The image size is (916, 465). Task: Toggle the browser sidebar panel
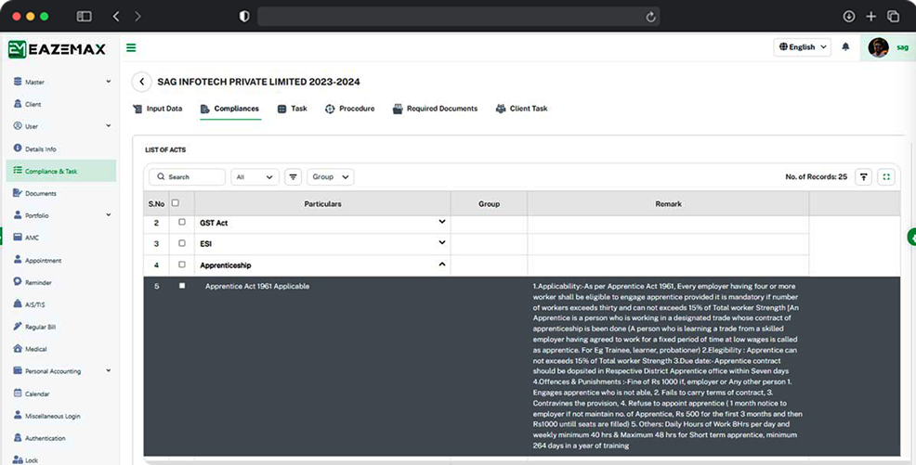pyautogui.click(x=85, y=17)
